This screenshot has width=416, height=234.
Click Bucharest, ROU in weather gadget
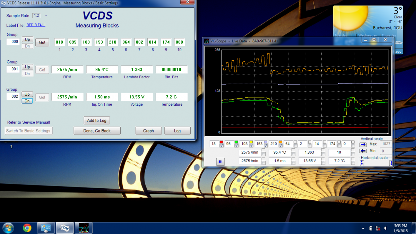click(x=388, y=28)
